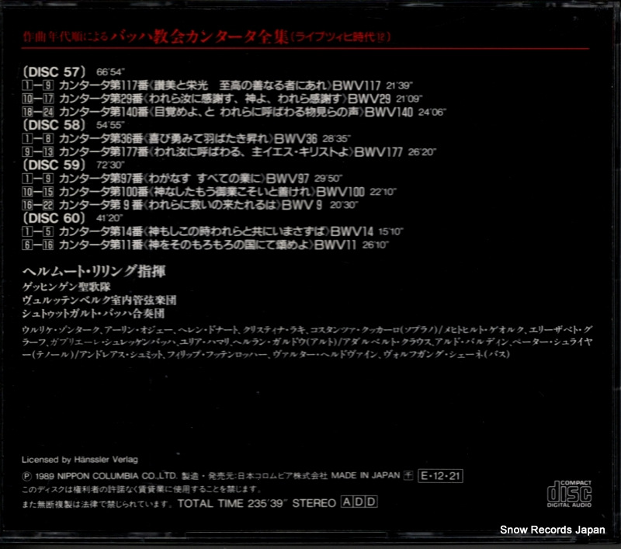Select the DISC 57 heading

coord(54,71)
